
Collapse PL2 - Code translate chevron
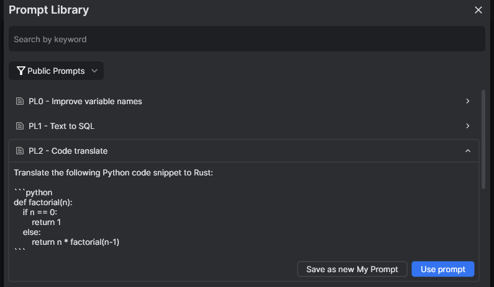(x=468, y=151)
